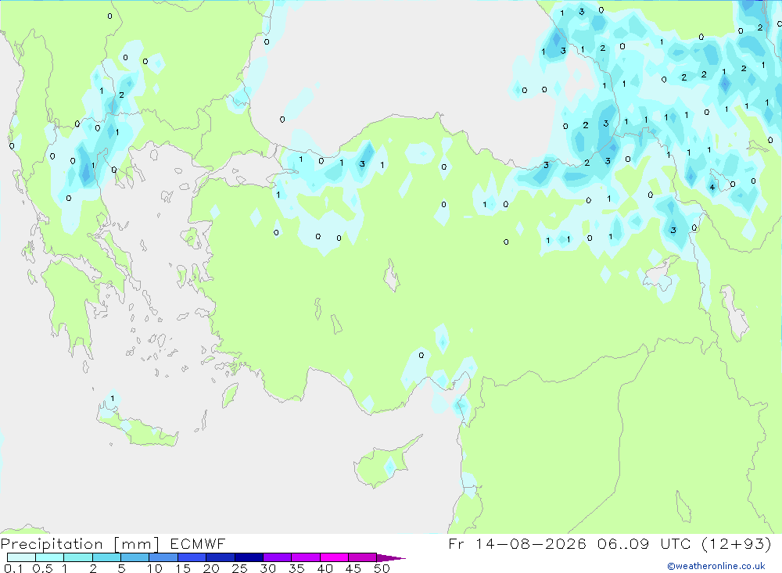Open the weatheronline.co.uk copyright link
The width and height of the screenshot is (782, 573).
(716, 566)
